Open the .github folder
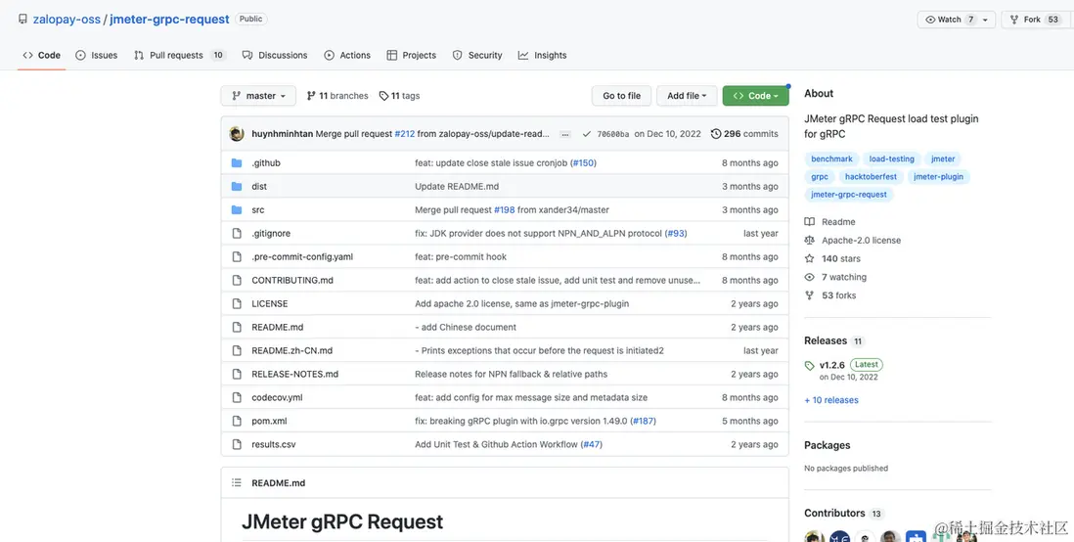1074x542 pixels. [266, 163]
